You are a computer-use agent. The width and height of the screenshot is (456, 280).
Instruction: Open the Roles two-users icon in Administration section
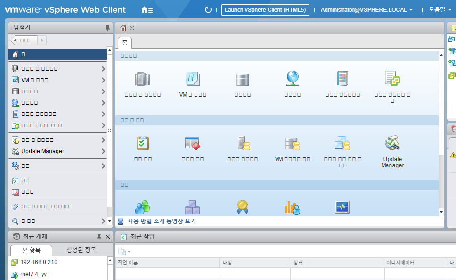click(142, 207)
